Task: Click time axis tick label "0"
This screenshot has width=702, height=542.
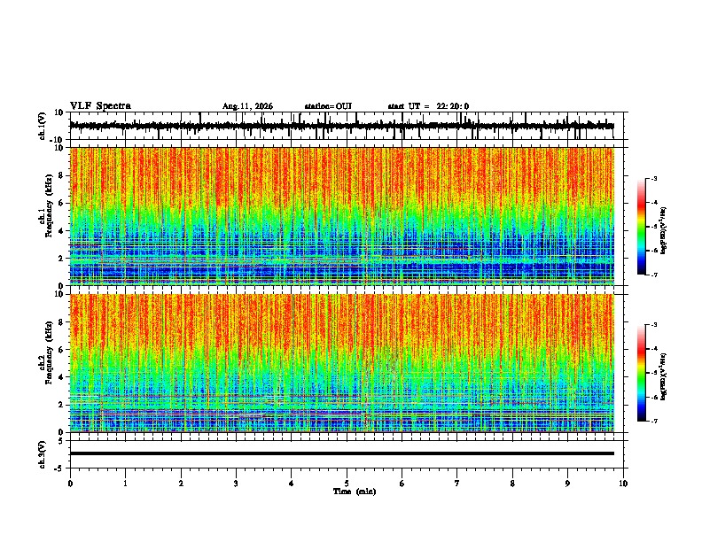Action: tap(70, 484)
